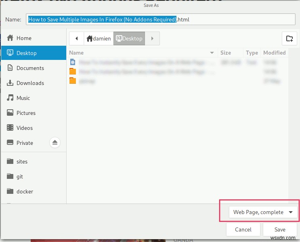This screenshot has width=300, height=242.
Task: Click the Name column sort arrow
Action: (212, 53)
